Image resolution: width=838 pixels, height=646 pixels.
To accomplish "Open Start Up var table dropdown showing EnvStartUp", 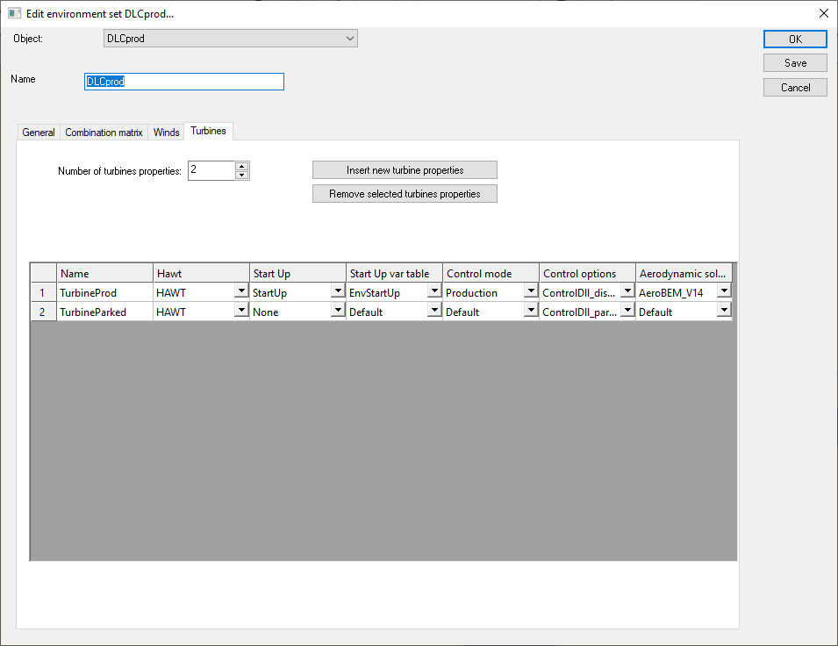I will coord(434,292).
